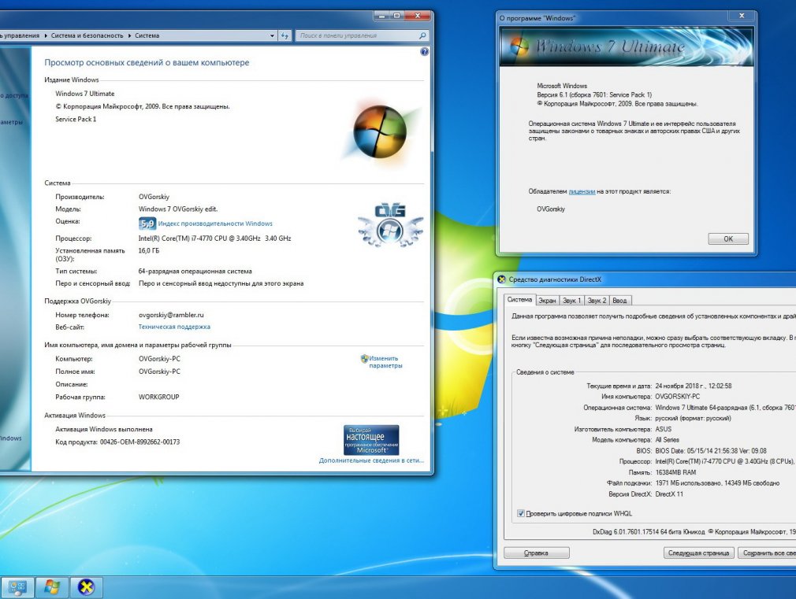Screen dimensions: 796x599
Task: Click the Система breadcrumb segment
Action: pos(147,35)
